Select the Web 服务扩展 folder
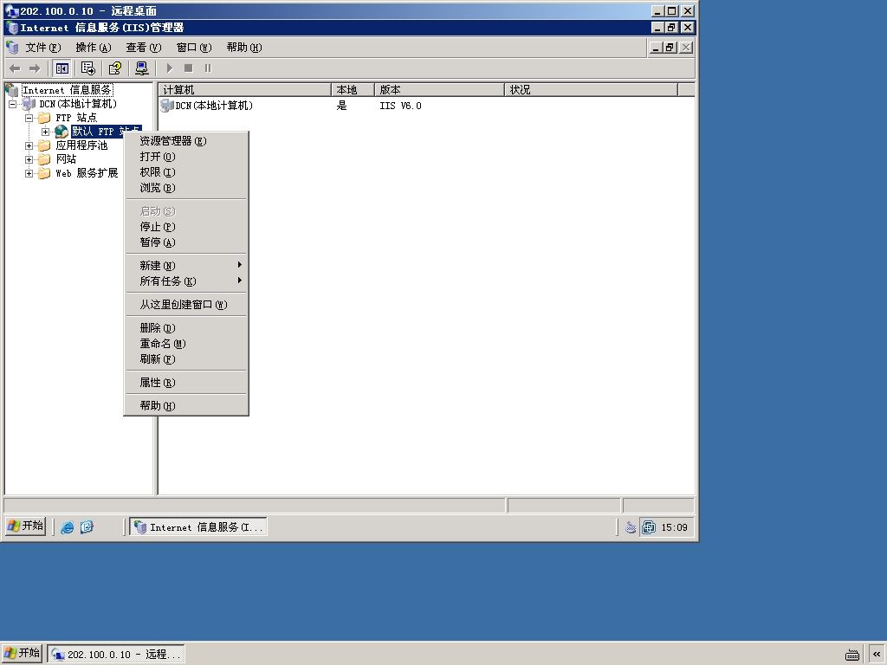Screen dimensions: 887x665 (x=87, y=173)
